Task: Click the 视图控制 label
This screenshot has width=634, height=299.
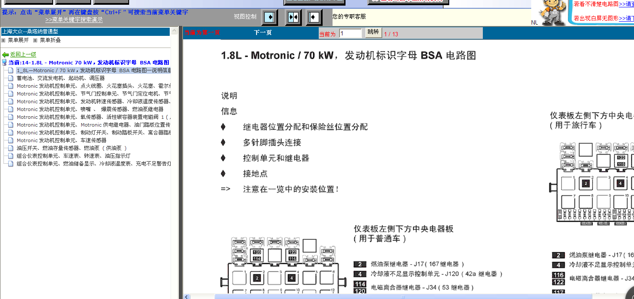Action: pos(245,17)
